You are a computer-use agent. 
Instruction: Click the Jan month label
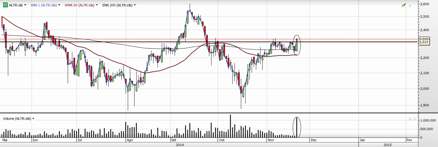point(362,140)
